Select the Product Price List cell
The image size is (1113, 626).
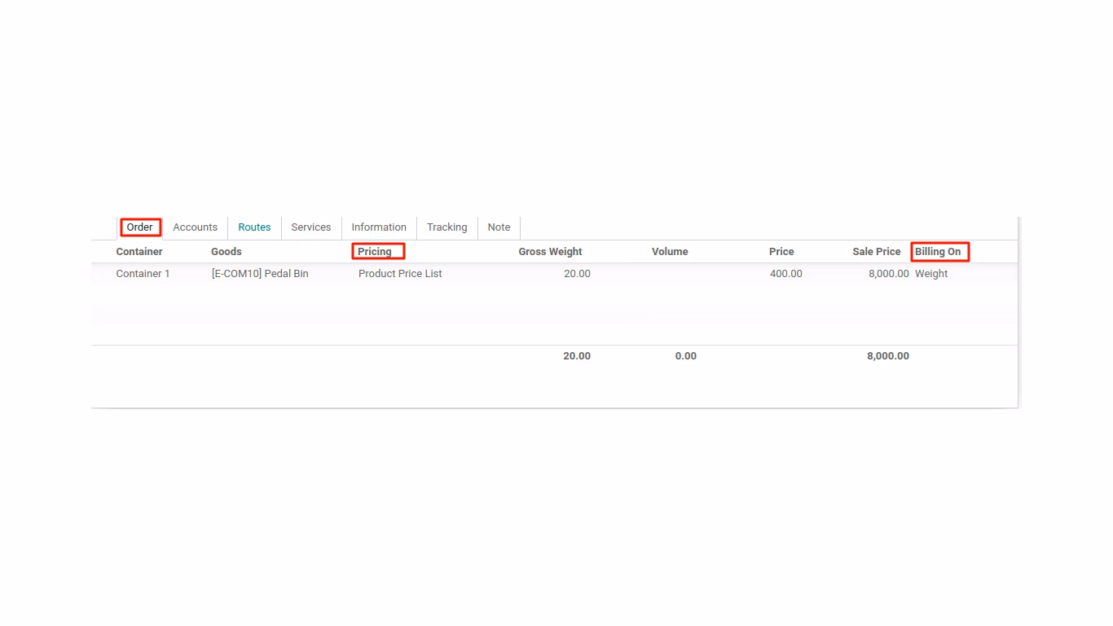[400, 274]
